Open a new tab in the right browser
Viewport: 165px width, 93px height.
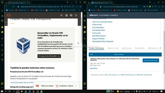[114, 3]
